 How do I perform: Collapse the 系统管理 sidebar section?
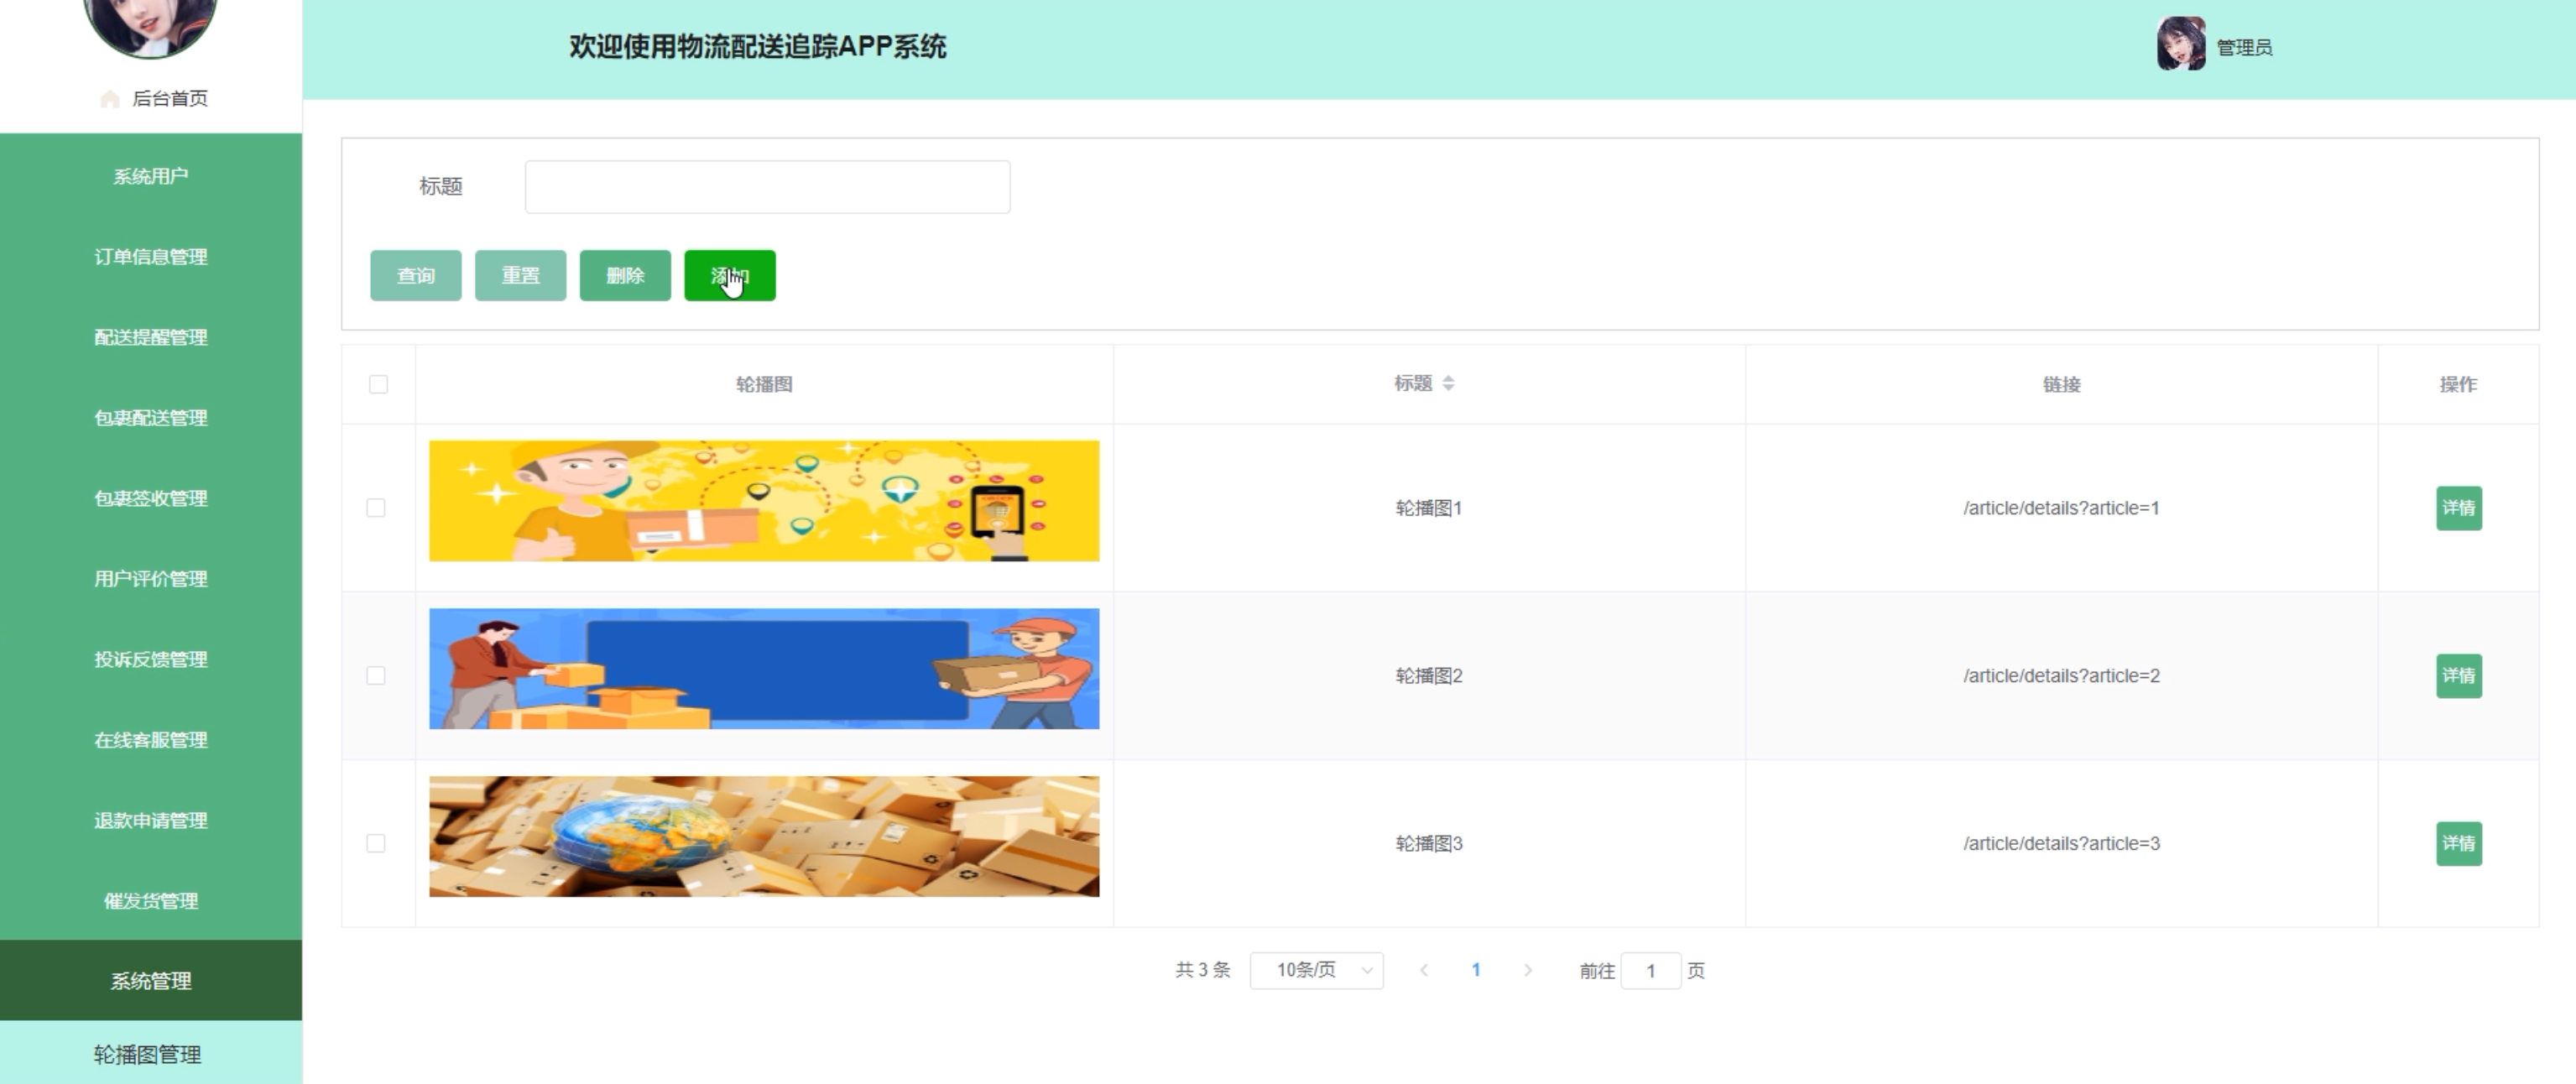(151, 981)
